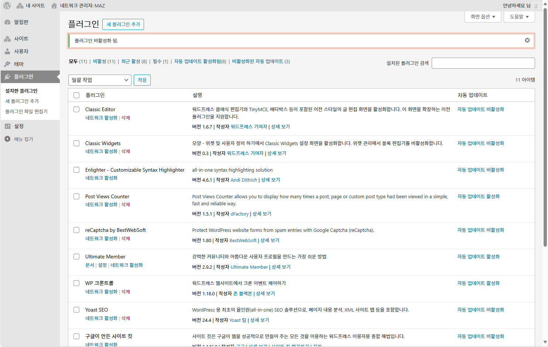
Task: Check the Yoast SEO checkbox
Action: (76, 310)
